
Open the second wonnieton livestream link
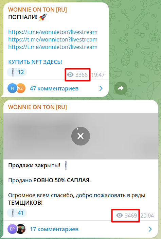coord(53,40)
